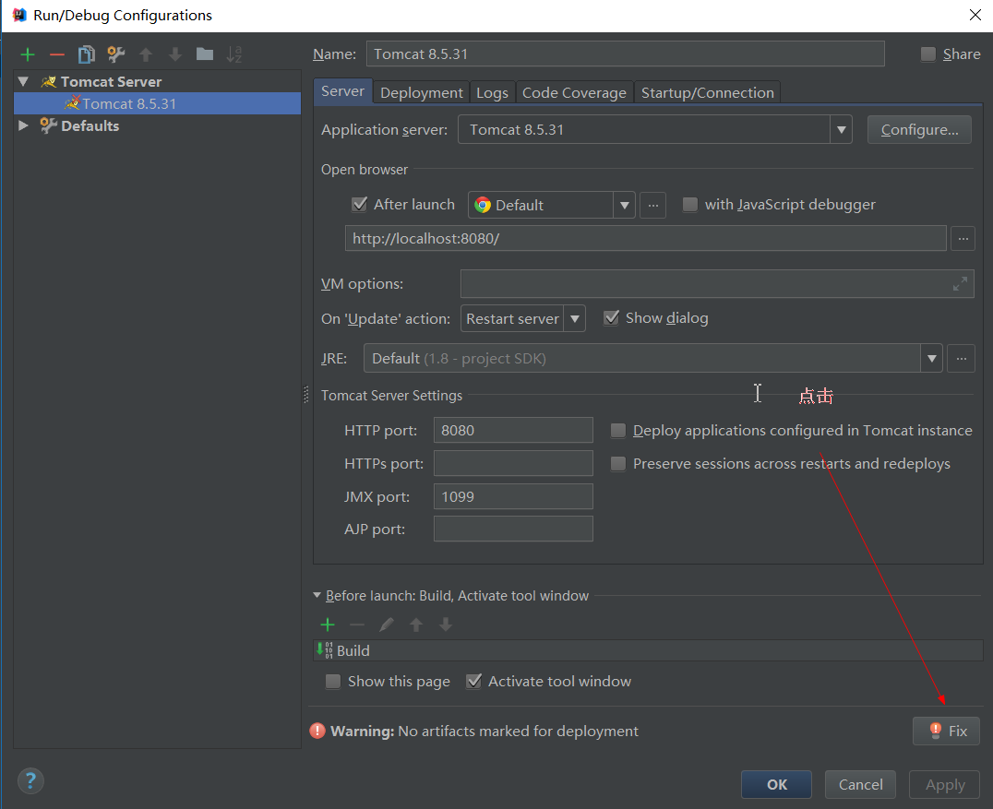Click the sort alphabetically icon
The image size is (993, 809).
[234, 54]
